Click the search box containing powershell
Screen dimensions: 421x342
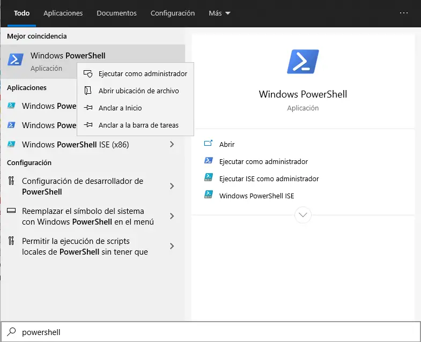[x=215, y=332]
